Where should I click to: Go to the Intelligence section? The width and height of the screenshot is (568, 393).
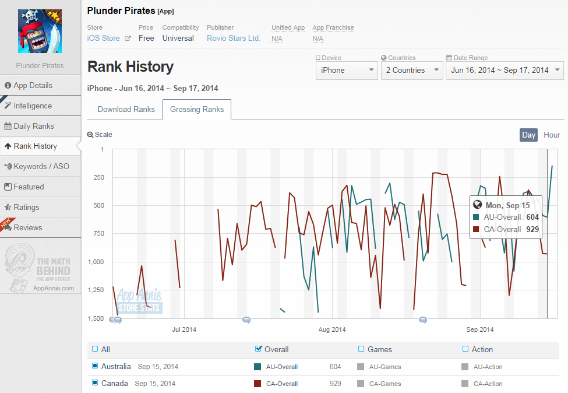coord(41,106)
